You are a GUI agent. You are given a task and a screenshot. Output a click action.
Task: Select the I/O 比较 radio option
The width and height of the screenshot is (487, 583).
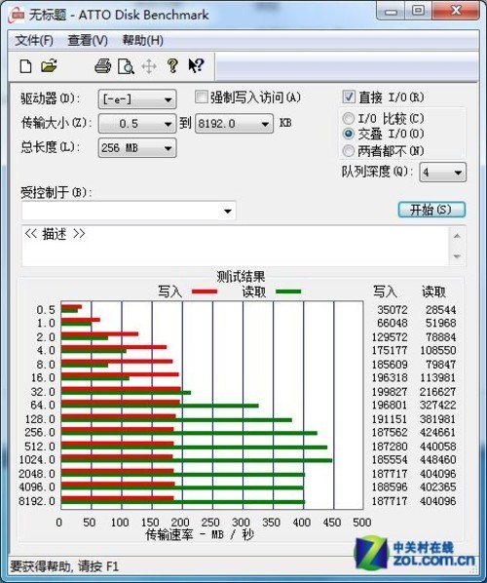(x=348, y=119)
